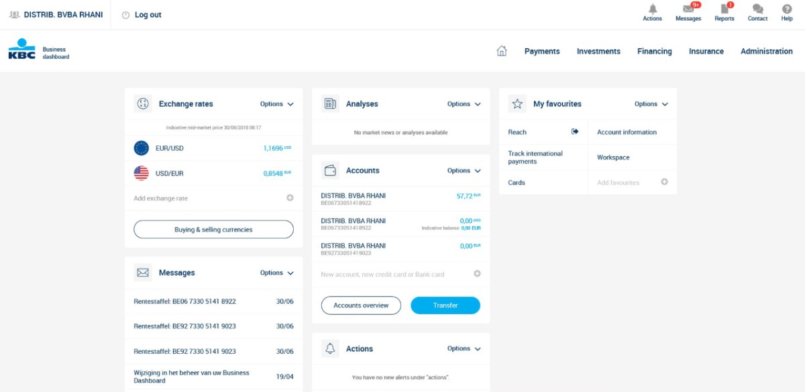This screenshot has width=805, height=392.
Task: Open Messages from the top notification bar
Action: click(x=688, y=11)
